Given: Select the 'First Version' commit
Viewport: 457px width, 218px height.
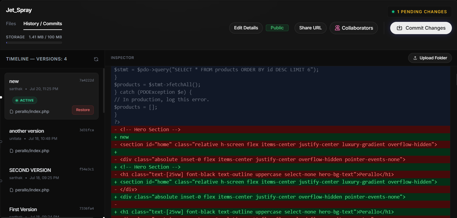Looking at the screenshot, I should pyautogui.click(x=52, y=210).
